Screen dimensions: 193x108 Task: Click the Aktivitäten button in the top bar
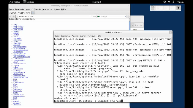point(15,2)
